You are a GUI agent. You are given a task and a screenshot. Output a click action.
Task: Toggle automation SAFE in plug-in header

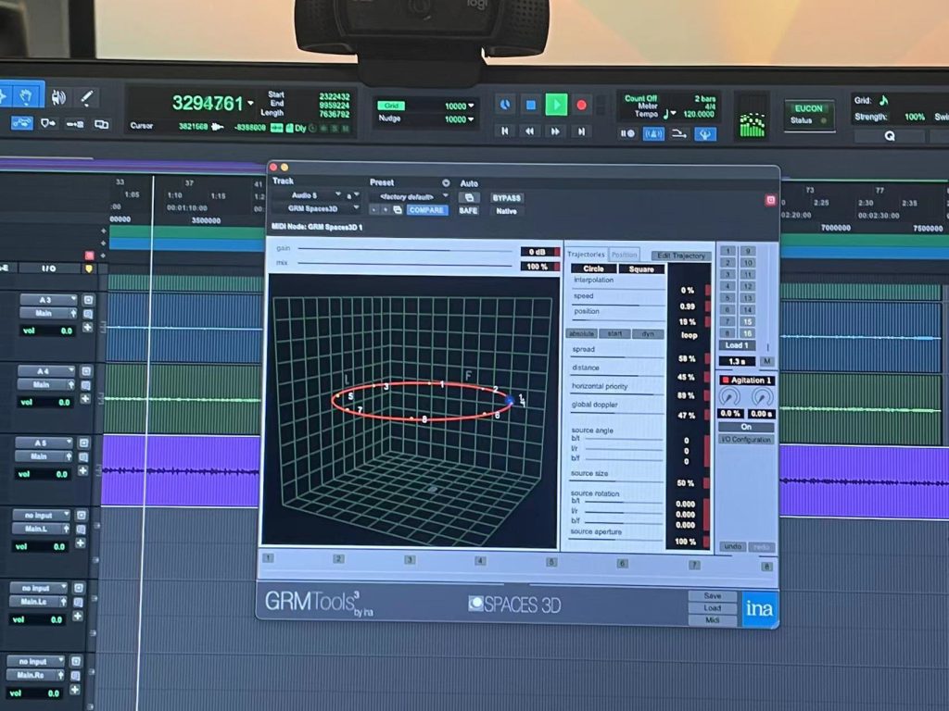pyautogui.click(x=468, y=210)
